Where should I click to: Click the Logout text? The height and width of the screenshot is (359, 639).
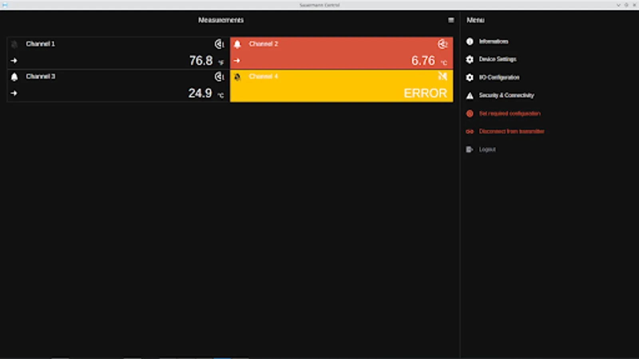click(x=487, y=150)
